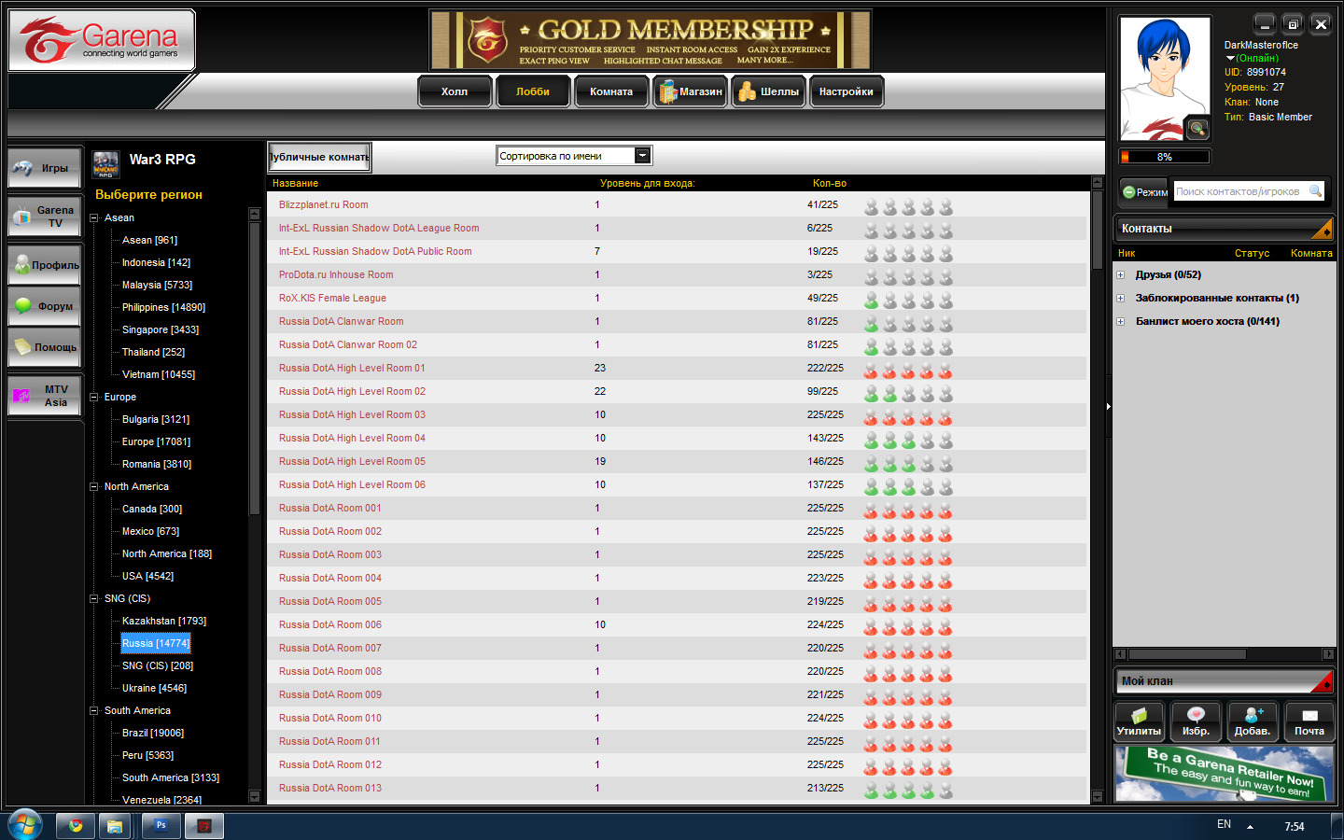This screenshot has height=840, width=1344.
Task: Sort by Уровень для входа column
Action: coord(647,183)
